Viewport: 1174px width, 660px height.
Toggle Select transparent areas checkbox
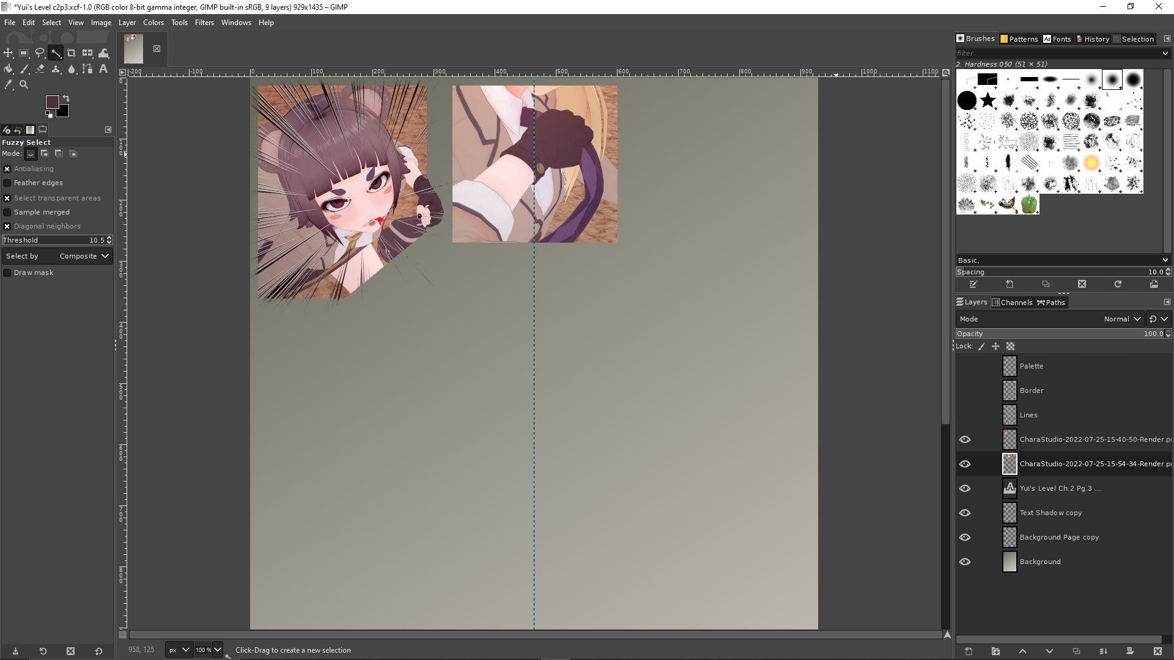[7, 198]
